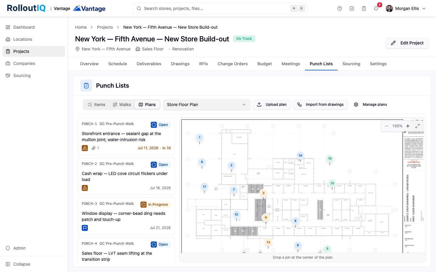Click plan pin number 4
436x272 pixels.
(295, 221)
